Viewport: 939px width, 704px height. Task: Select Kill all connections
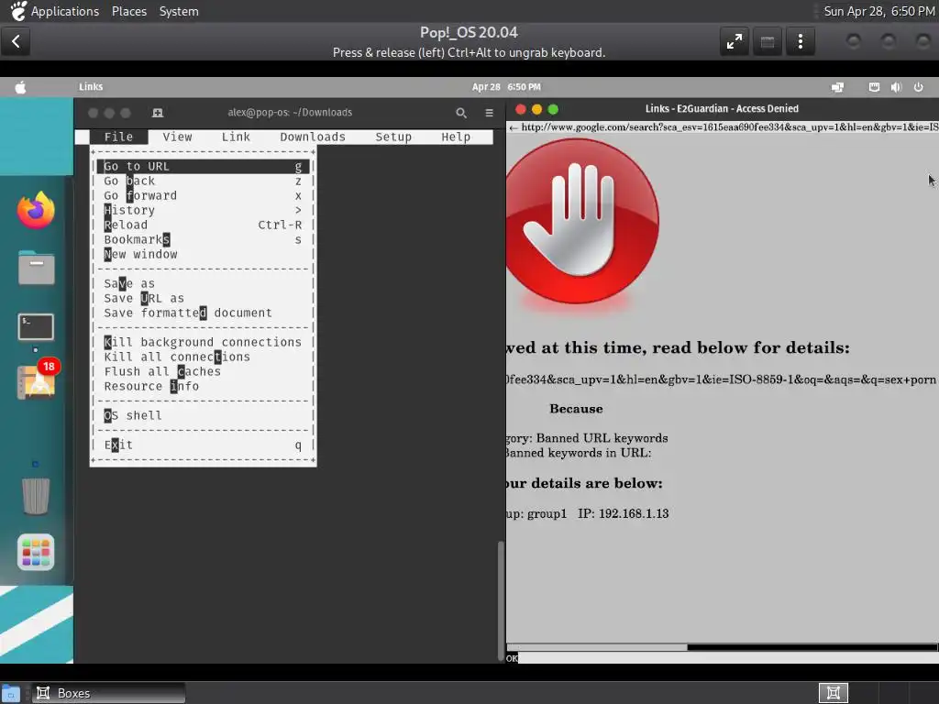tap(203, 357)
